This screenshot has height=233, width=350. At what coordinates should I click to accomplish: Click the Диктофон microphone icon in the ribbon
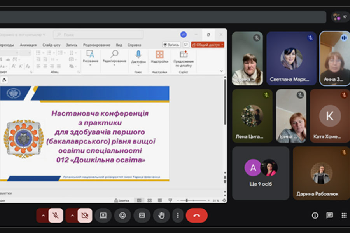[138, 55]
